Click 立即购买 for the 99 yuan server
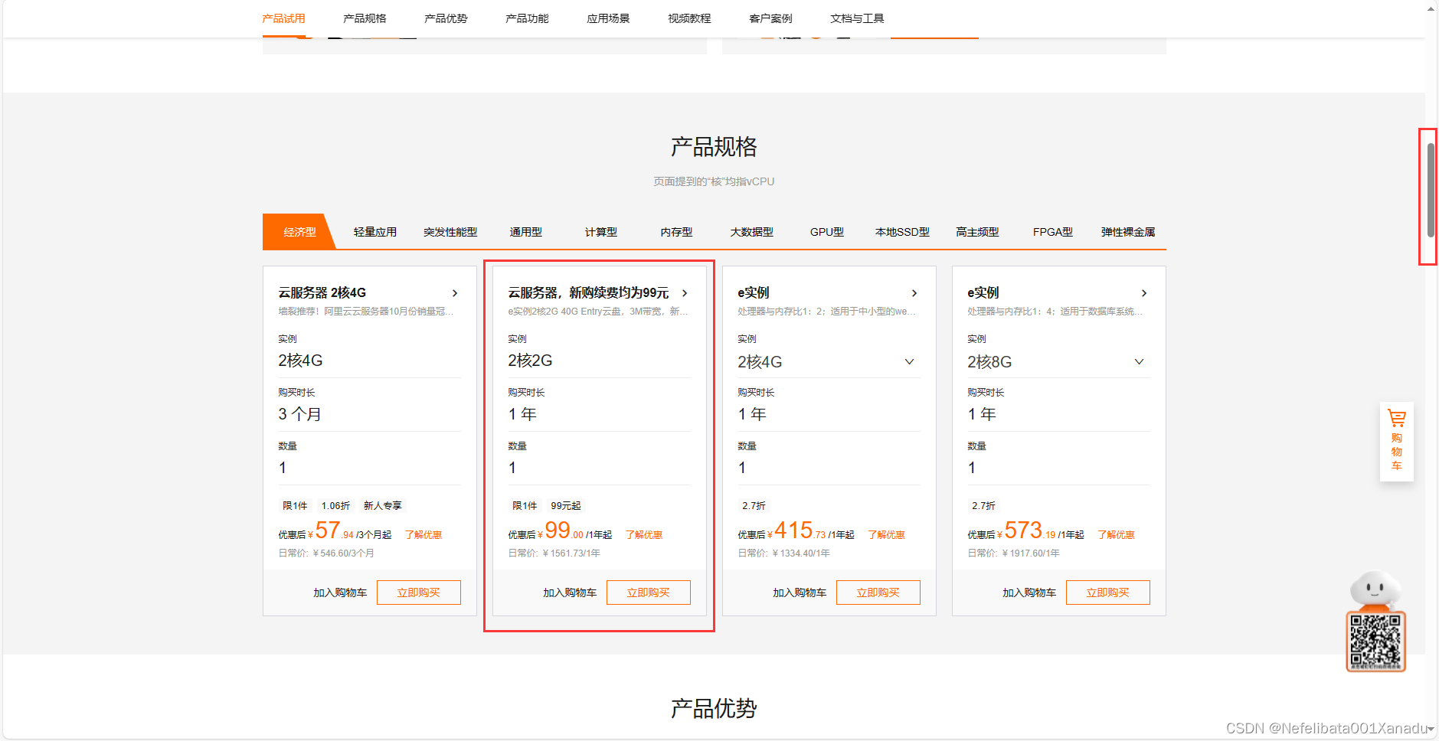The width and height of the screenshot is (1439, 741). (x=649, y=592)
